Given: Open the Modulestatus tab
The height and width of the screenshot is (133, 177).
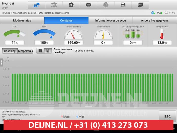Looking at the screenshot, I should pyautogui.click(x=22, y=21).
